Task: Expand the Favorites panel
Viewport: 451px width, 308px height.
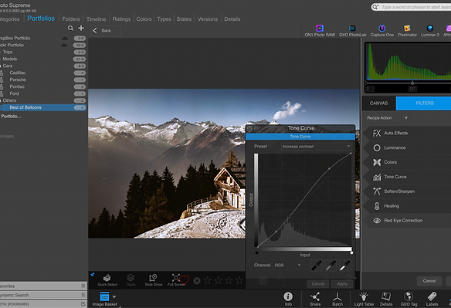Action: 43,286
